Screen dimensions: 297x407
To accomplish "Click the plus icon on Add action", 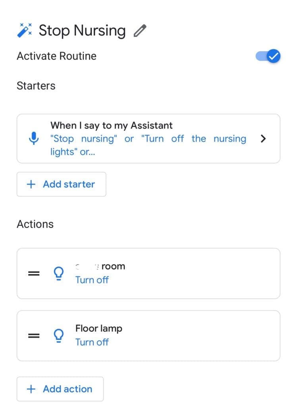I will point(31,389).
